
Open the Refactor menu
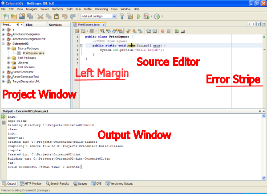[57, 9]
